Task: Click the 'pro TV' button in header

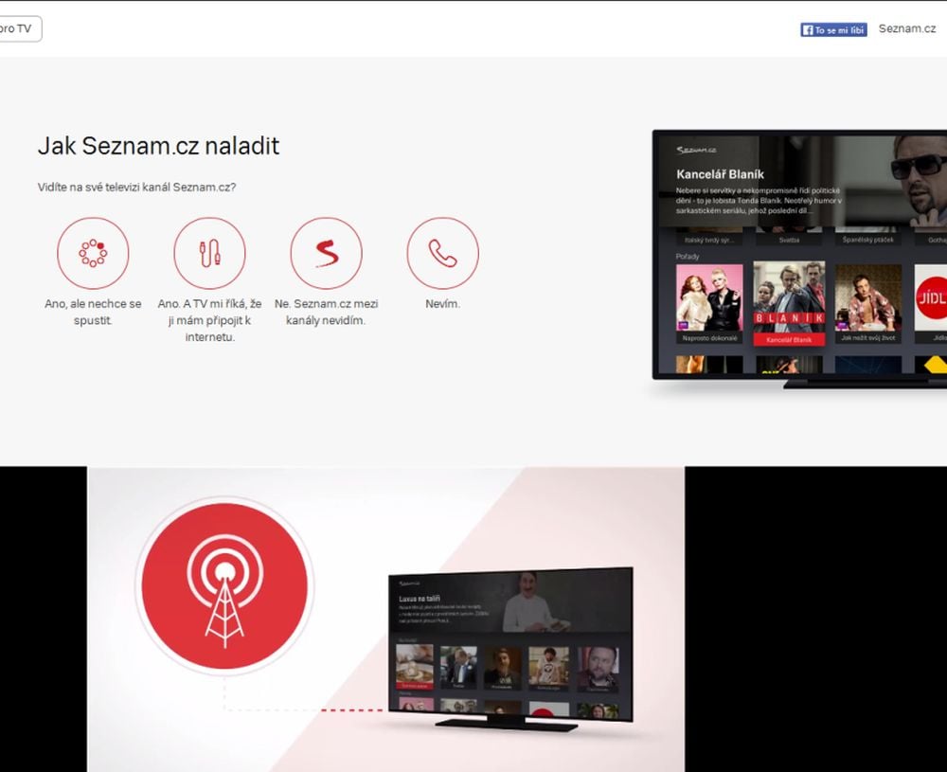Action: [x=19, y=29]
